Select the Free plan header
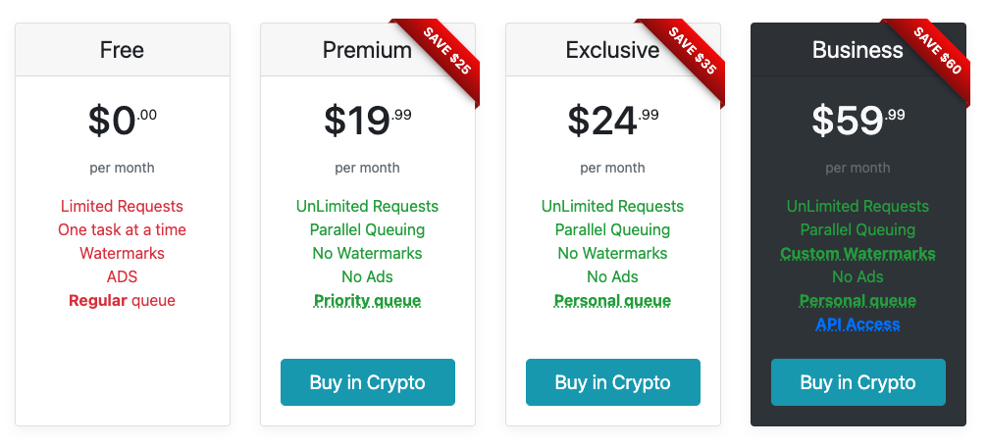The height and width of the screenshot is (446, 987). click(x=122, y=50)
